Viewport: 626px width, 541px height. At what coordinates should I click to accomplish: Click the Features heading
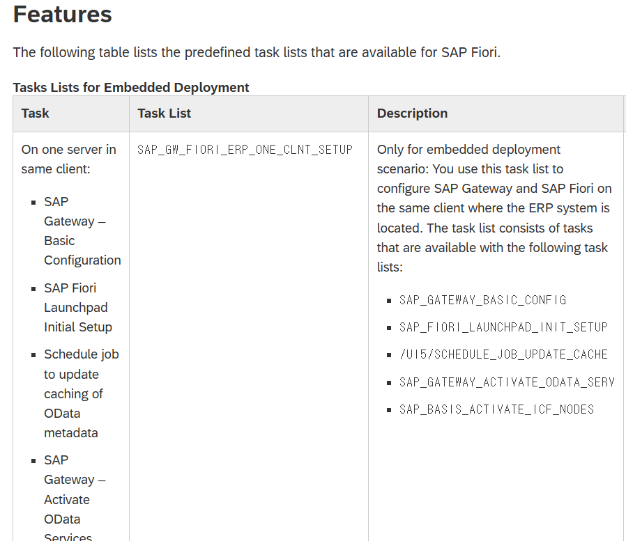click(63, 14)
